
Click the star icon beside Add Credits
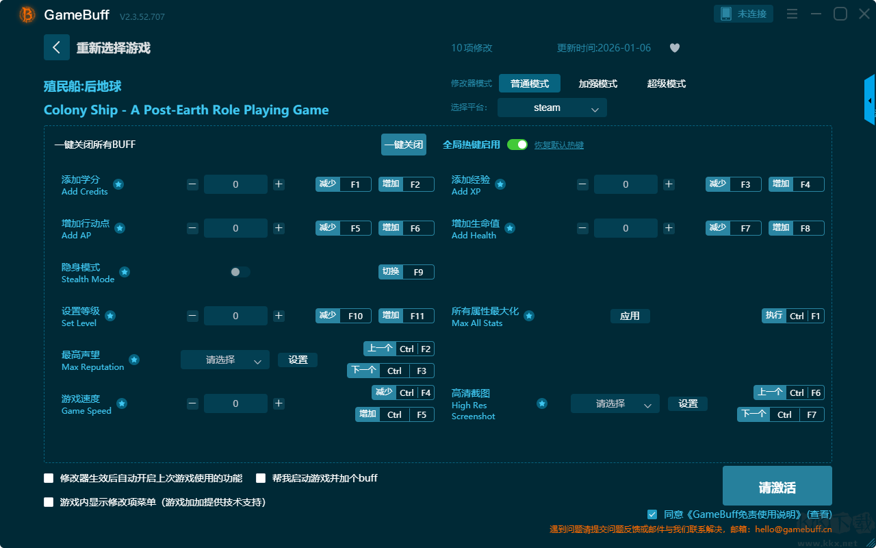click(x=118, y=184)
